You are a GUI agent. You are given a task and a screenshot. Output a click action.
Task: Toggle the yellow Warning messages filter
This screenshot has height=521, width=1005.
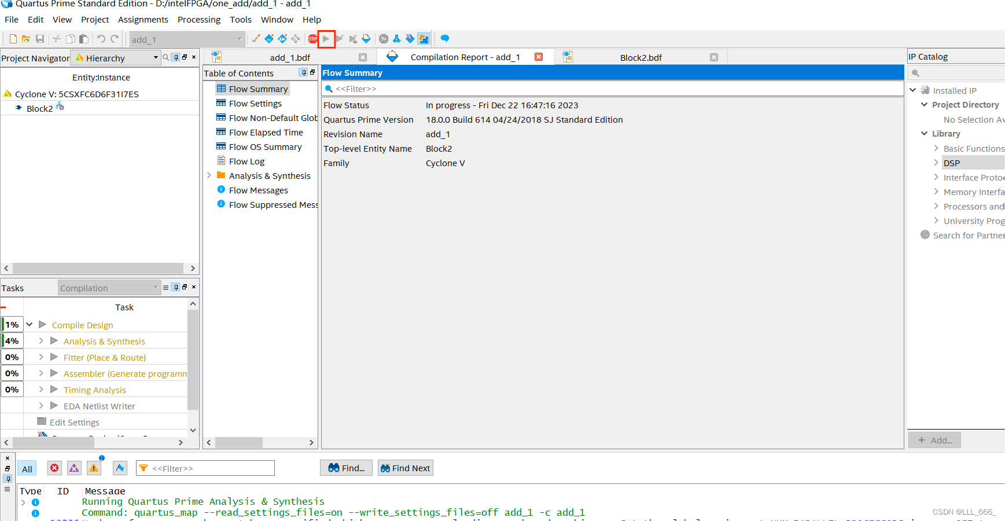[x=94, y=468]
